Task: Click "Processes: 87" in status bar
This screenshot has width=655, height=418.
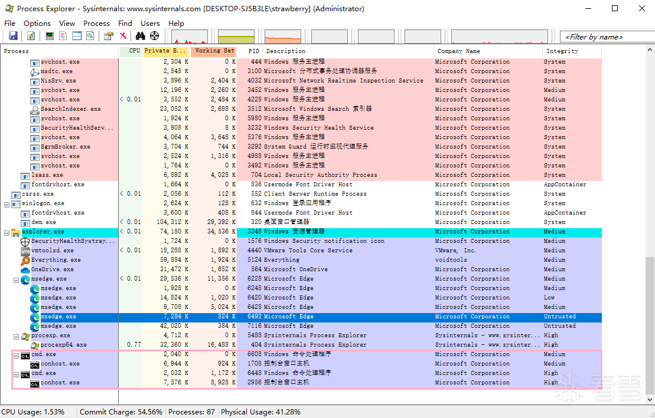Action: 191,412
